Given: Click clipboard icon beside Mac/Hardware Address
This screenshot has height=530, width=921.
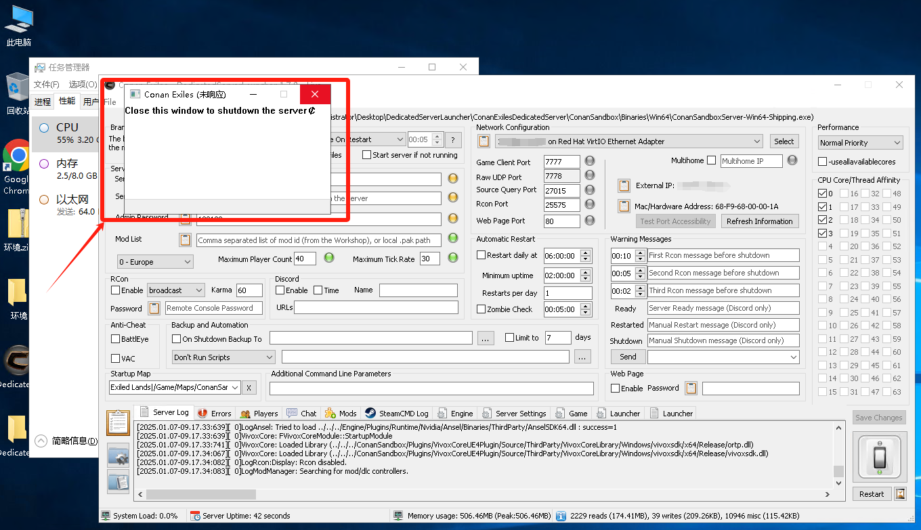Looking at the screenshot, I should (624, 206).
